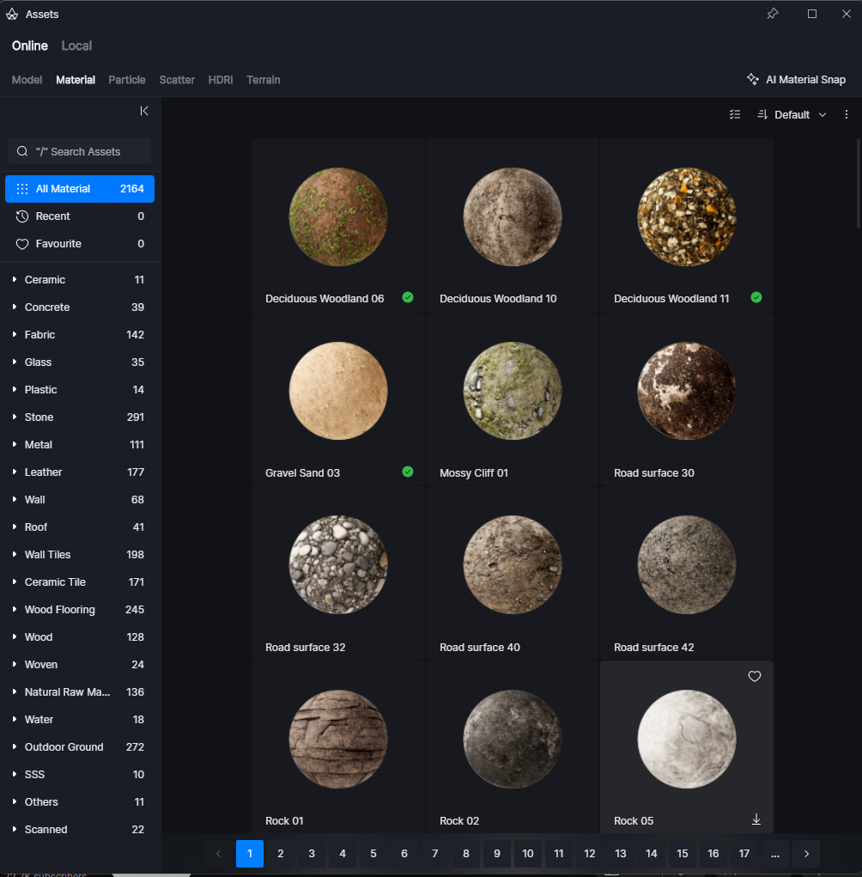Image resolution: width=862 pixels, height=877 pixels.
Task: Open the Default sort dropdown
Action: 792,114
